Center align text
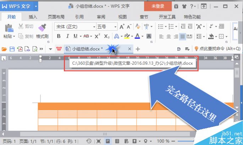 pyautogui.click(x=169, y=37)
